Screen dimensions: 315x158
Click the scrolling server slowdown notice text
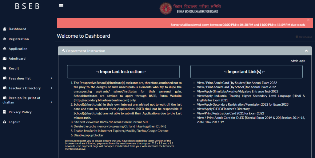[238, 25]
